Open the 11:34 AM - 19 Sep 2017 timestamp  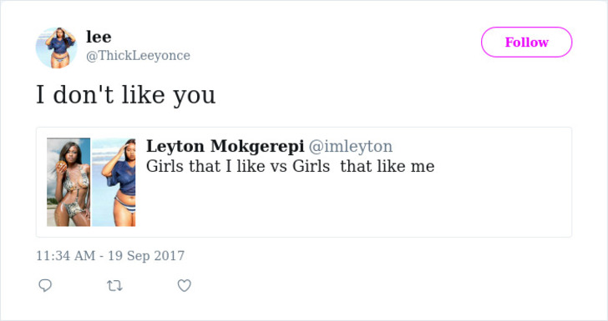110,256
